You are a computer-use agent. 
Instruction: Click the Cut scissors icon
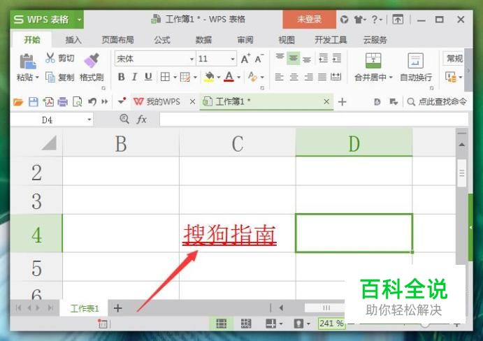pos(50,57)
